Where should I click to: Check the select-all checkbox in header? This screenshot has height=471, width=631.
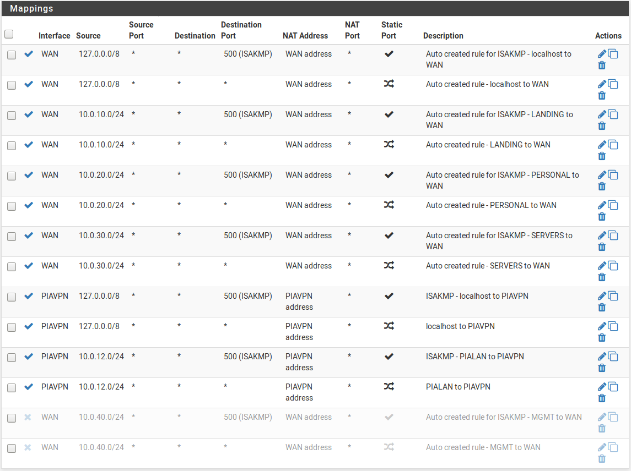pyautogui.click(x=9, y=34)
